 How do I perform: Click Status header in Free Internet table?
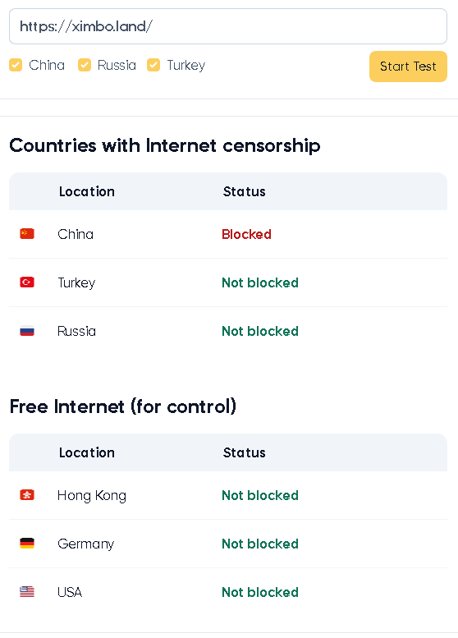point(244,453)
